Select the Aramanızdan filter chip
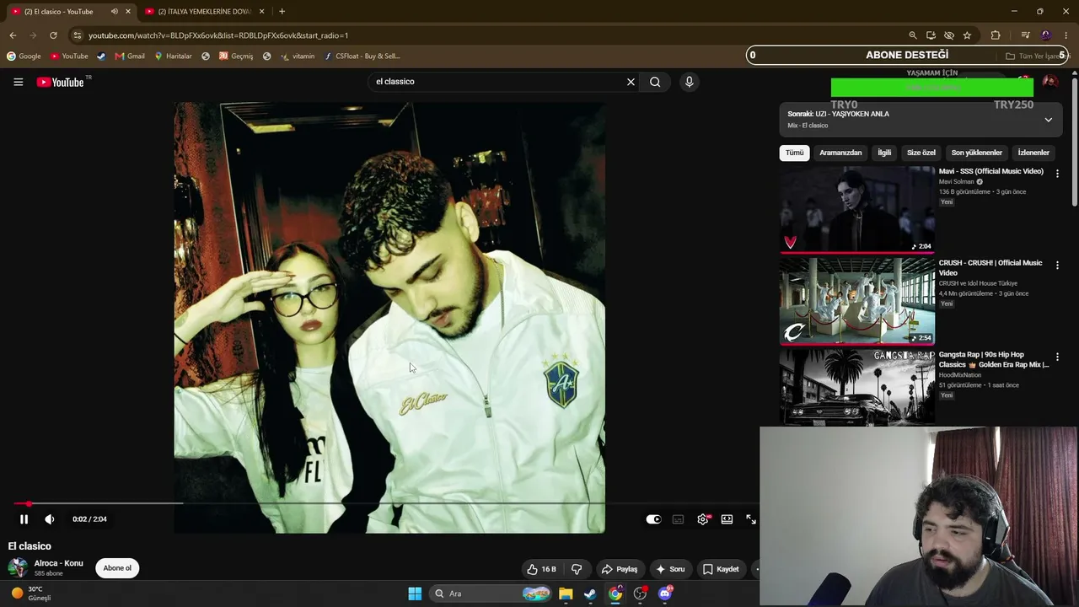The height and width of the screenshot is (607, 1079). (840, 153)
